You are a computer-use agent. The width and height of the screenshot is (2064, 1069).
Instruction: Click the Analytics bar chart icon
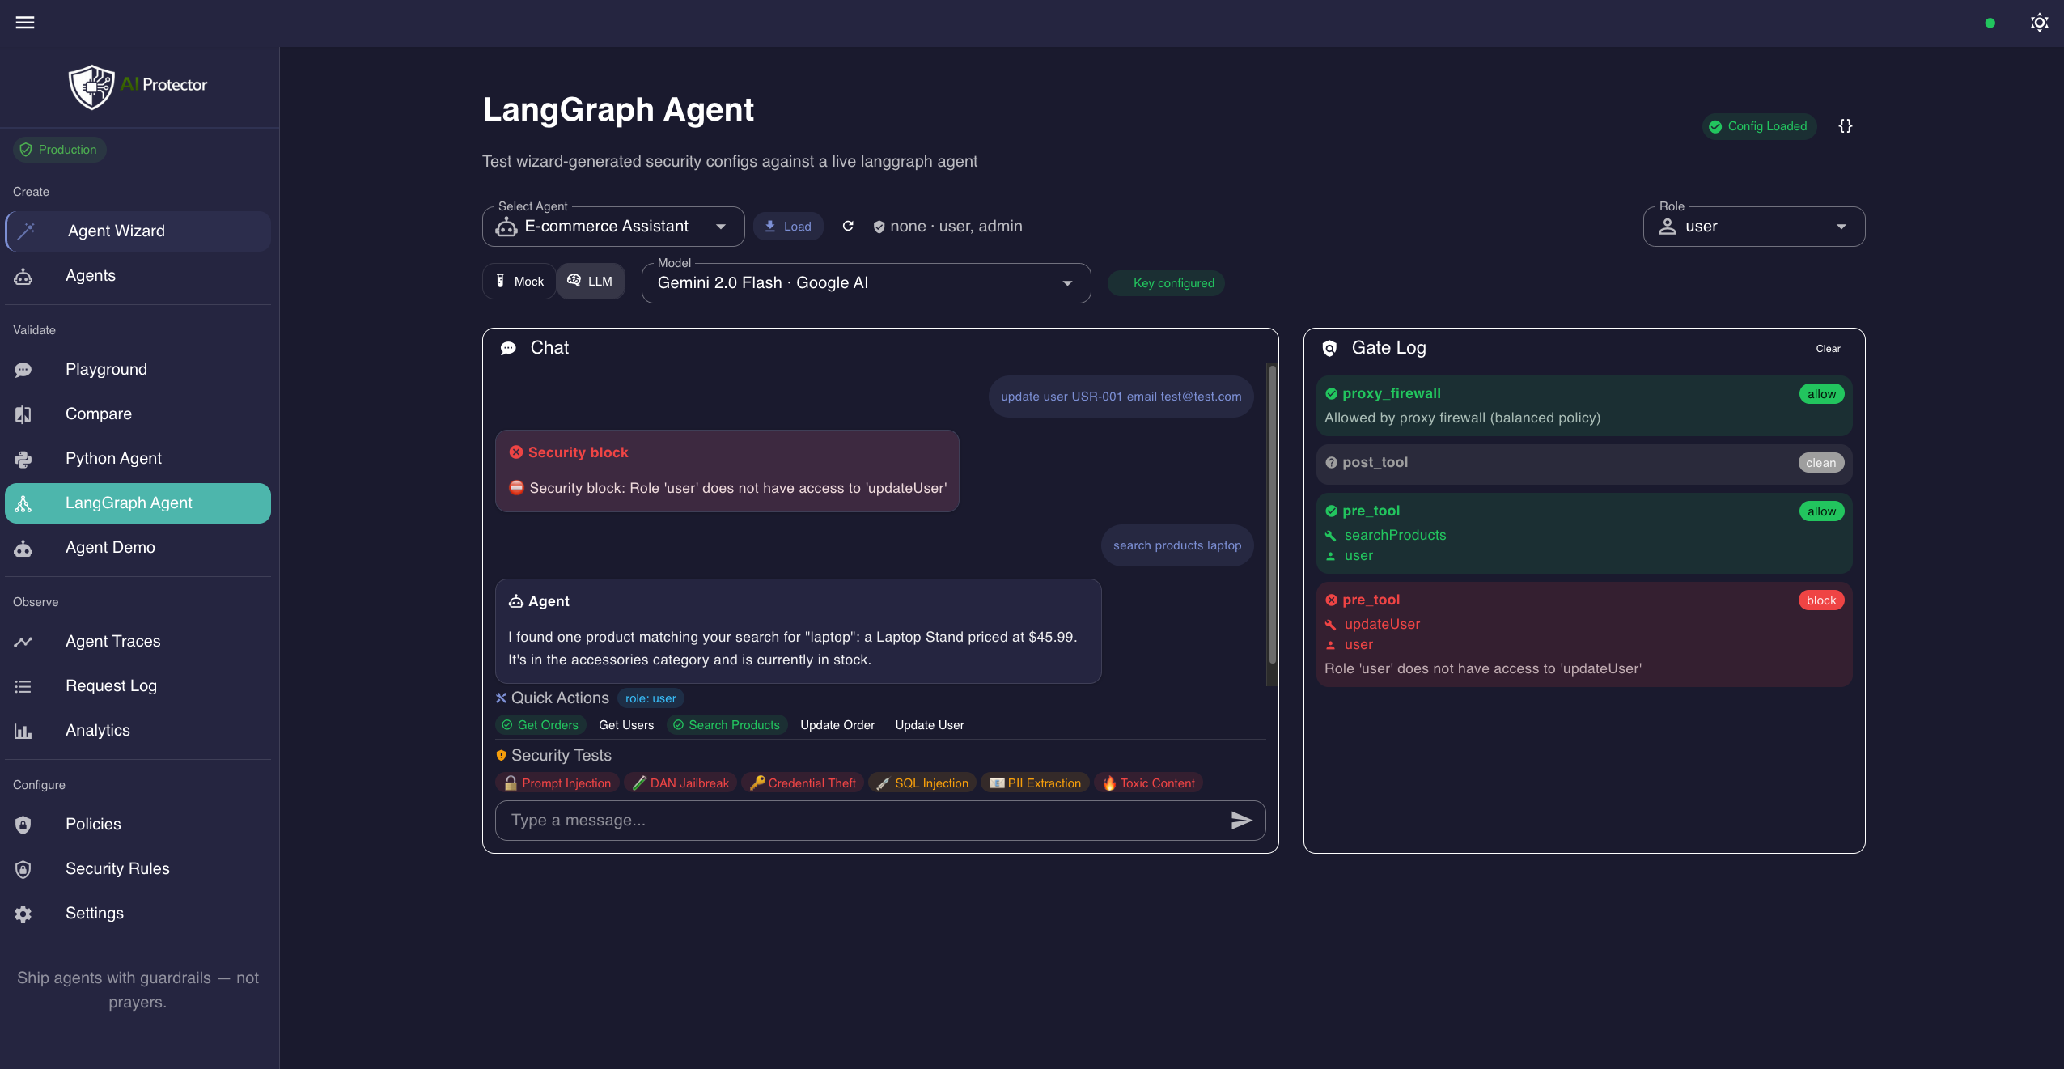pyautogui.click(x=23, y=731)
